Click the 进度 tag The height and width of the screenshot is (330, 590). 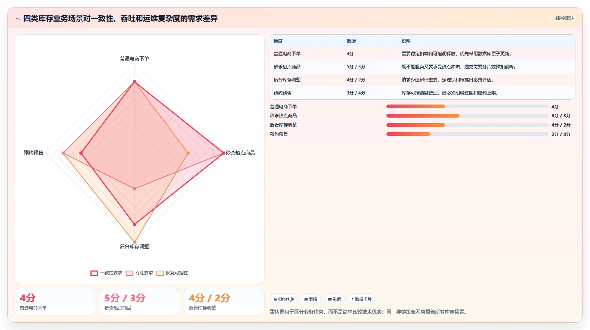click(334, 299)
